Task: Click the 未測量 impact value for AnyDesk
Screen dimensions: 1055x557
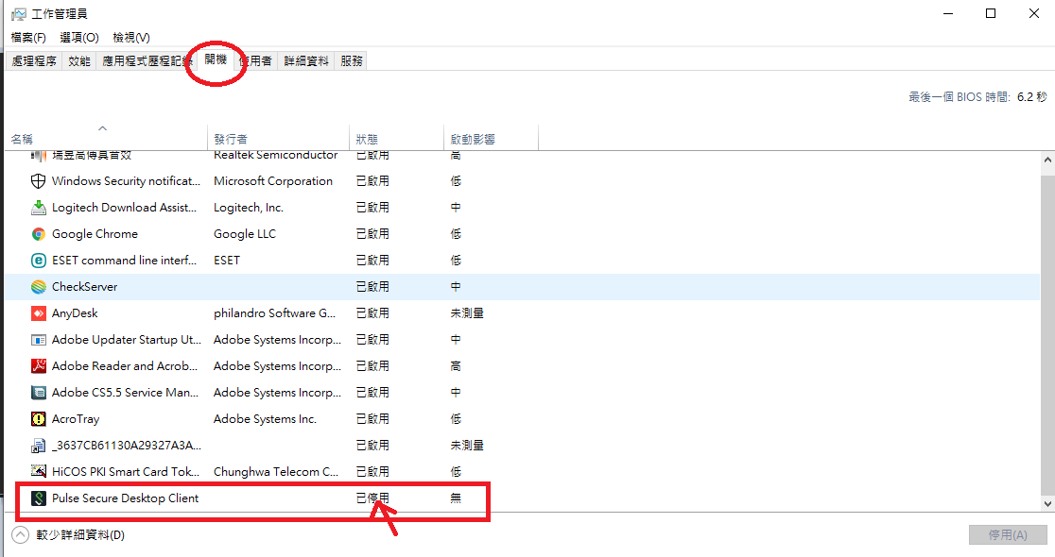Action: coord(467,313)
